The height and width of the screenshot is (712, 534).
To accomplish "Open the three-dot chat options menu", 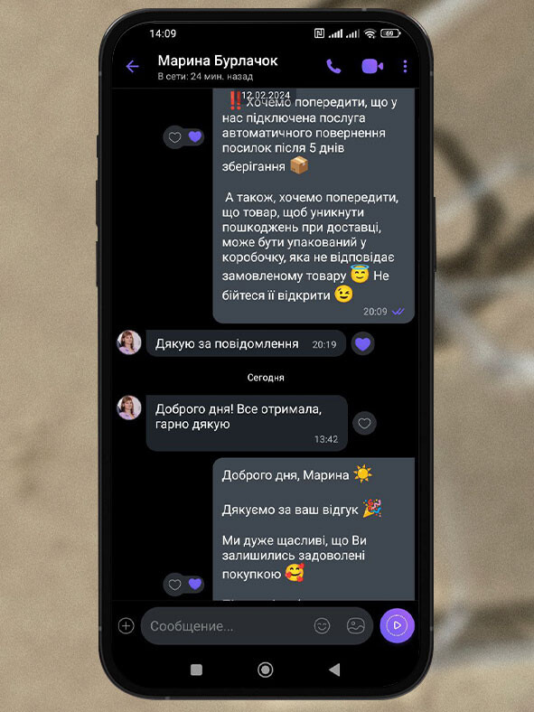I will [405, 66].
